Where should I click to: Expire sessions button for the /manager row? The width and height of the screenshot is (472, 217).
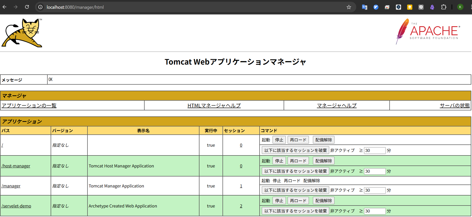point(295,190)
